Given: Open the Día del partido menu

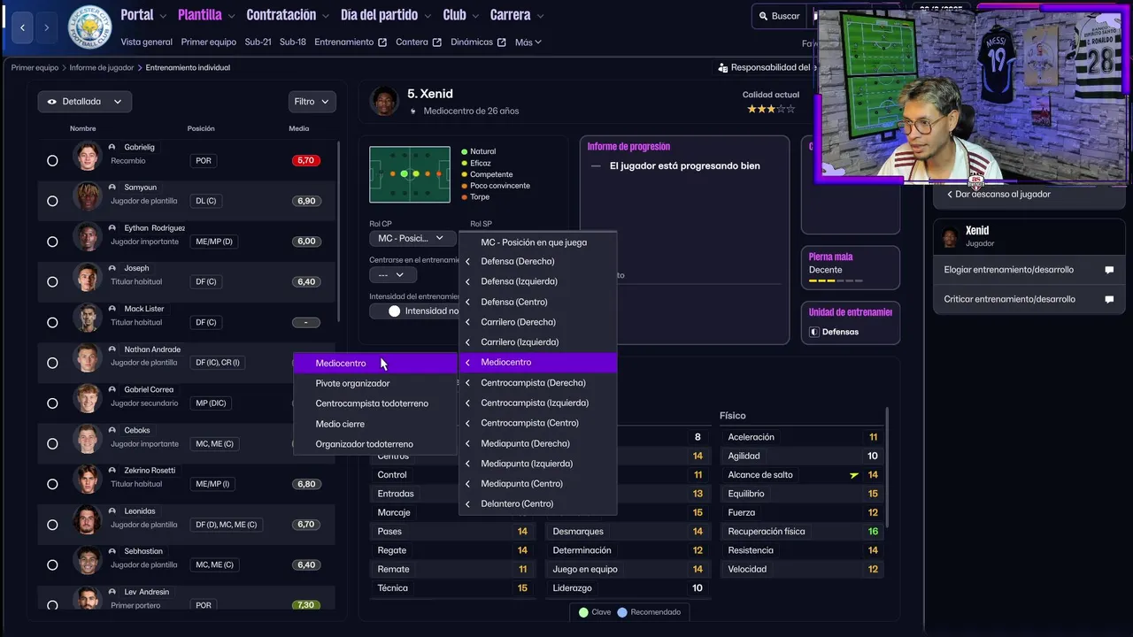Looking at the screenshot, I should pyautogui.click(x=386, y=15).
